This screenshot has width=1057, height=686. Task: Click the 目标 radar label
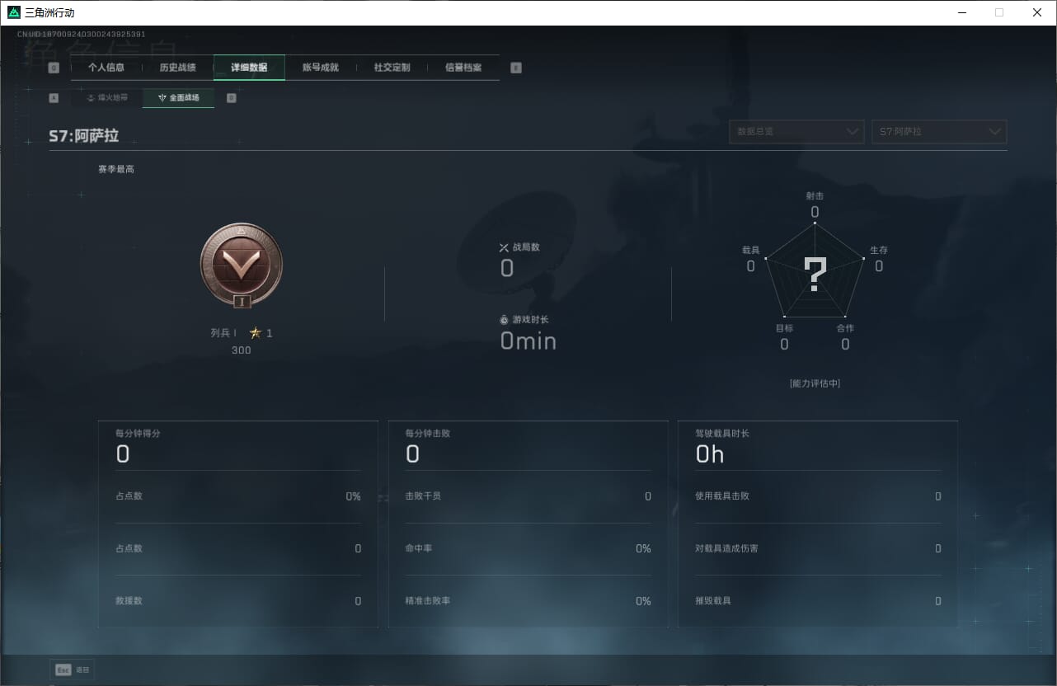pos(784,328)
